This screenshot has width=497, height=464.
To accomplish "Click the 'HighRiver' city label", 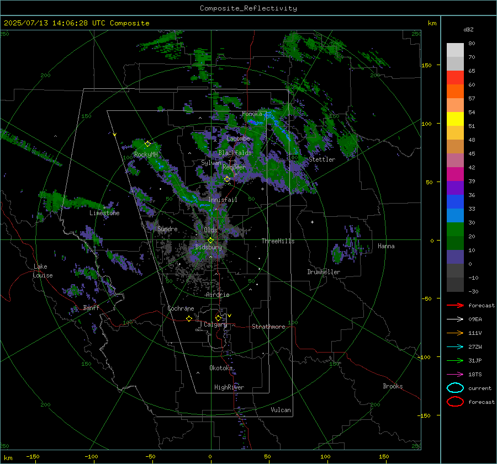I will coord(229,387).
